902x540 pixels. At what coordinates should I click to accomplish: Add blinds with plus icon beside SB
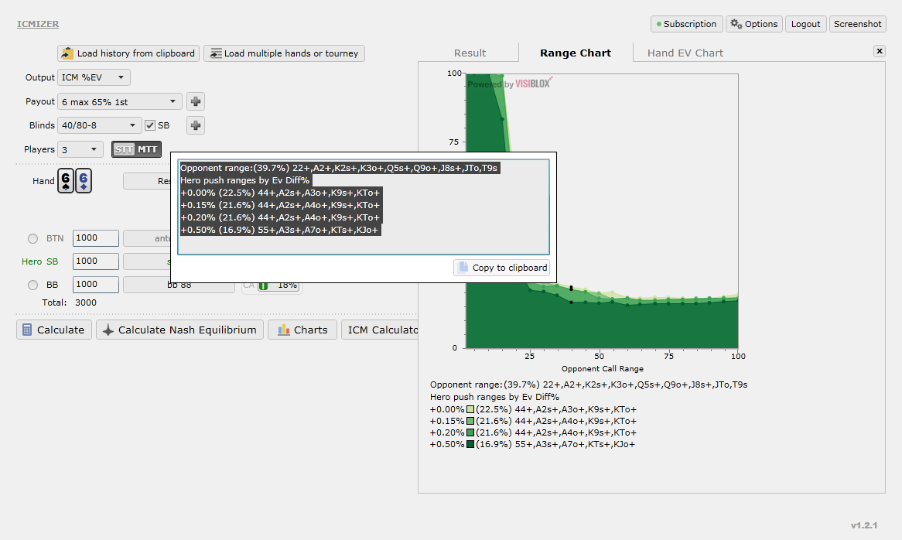pyautogui.click(x=196, y=125)
